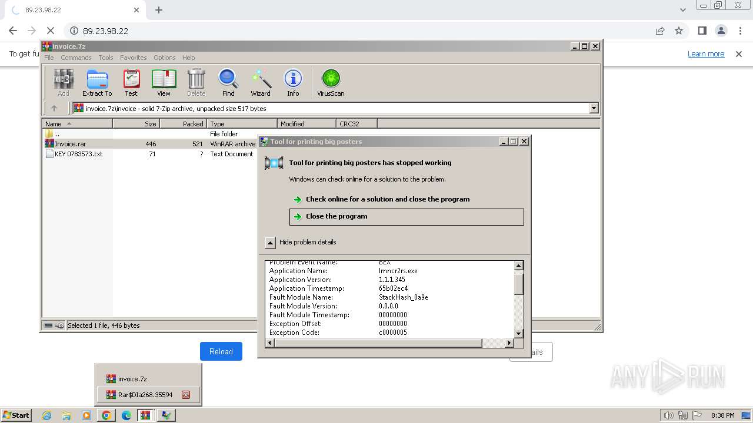Choose 'Check online for a solution and close the program'
Viewport: 753px width, 423px height.
click(388, 199)
